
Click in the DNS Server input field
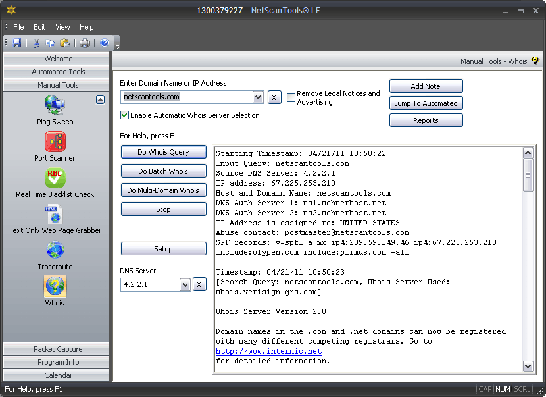coord(151,284)
